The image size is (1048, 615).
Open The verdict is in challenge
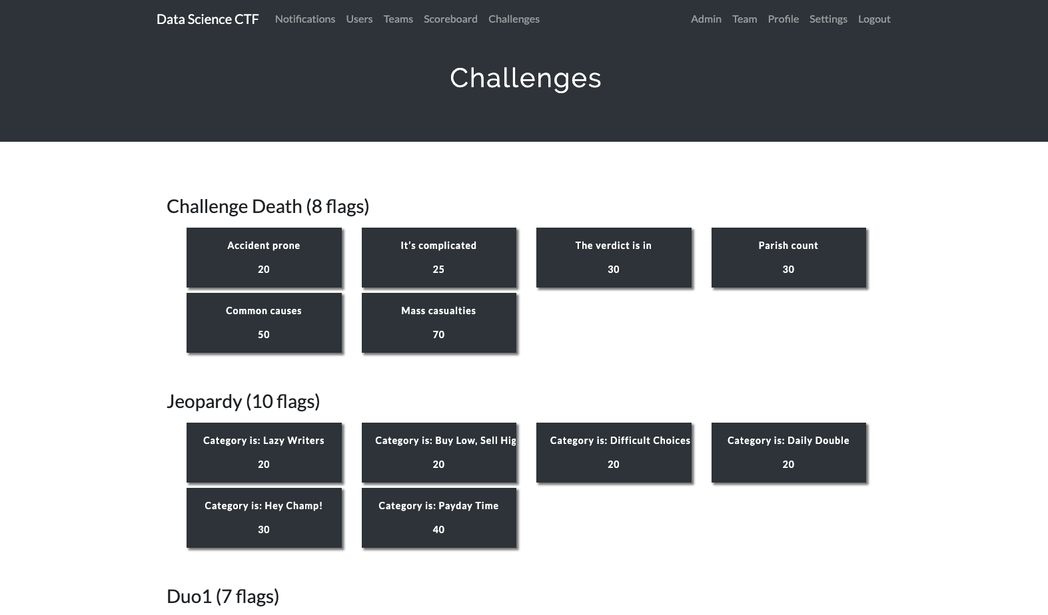[614, 258]
